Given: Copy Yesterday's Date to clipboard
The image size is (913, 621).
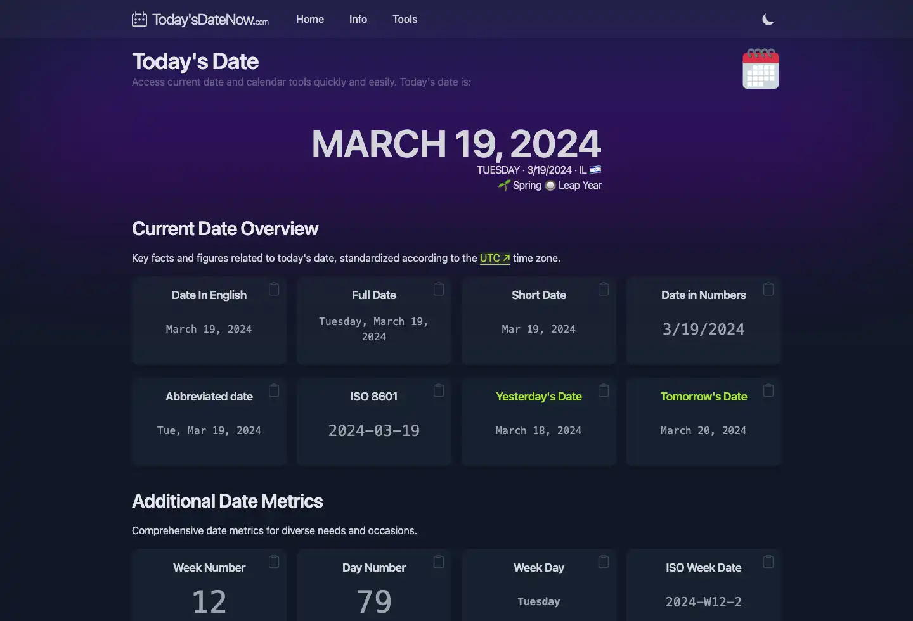Looking at the screenshot, I should click(604, 390).
